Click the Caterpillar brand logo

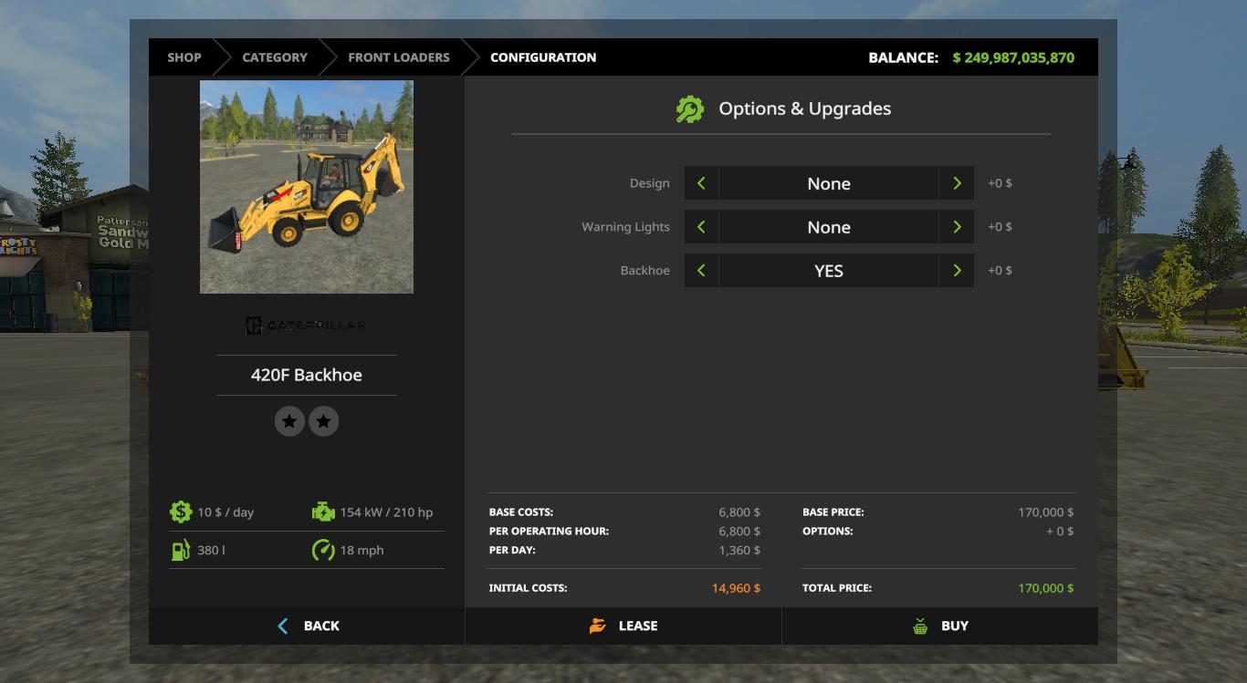point(306,326)
